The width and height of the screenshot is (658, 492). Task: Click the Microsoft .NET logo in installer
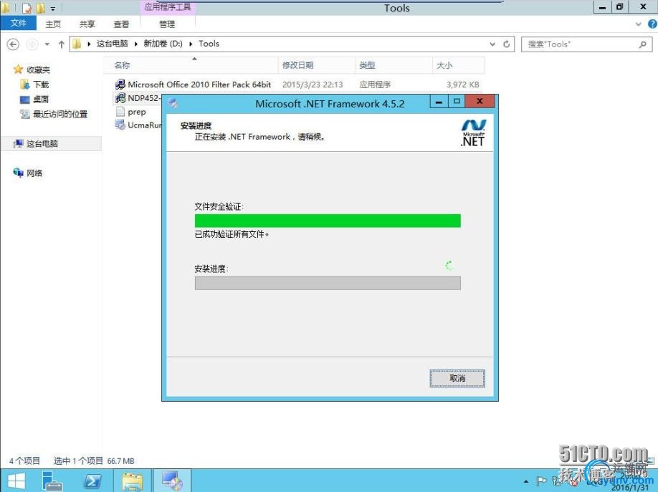pos(473,132)
